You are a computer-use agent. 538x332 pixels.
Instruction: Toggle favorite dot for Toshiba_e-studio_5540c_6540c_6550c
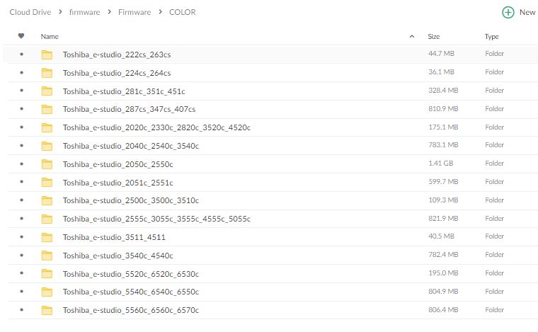[22, 292]
